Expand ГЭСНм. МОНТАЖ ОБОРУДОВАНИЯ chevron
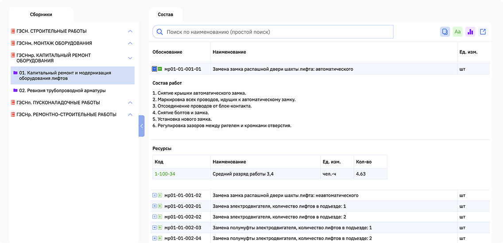 pyautogui.click(x=130, y=43)
